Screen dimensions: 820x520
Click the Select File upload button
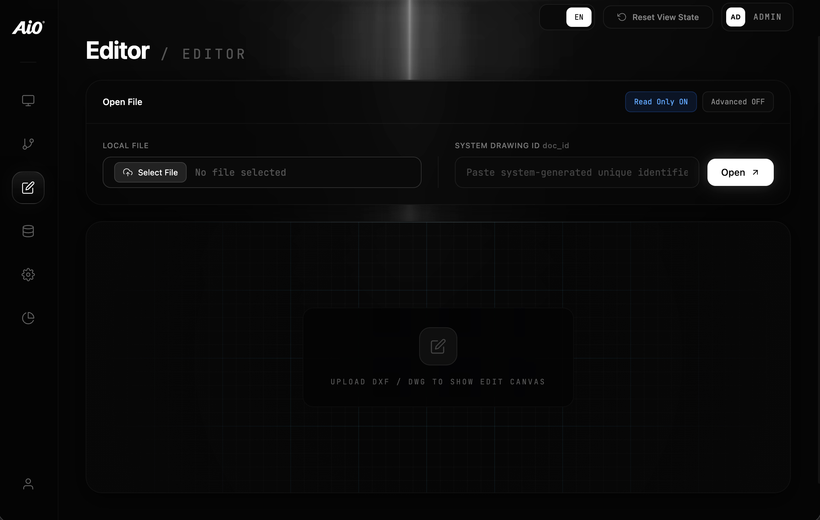point(150,172)
